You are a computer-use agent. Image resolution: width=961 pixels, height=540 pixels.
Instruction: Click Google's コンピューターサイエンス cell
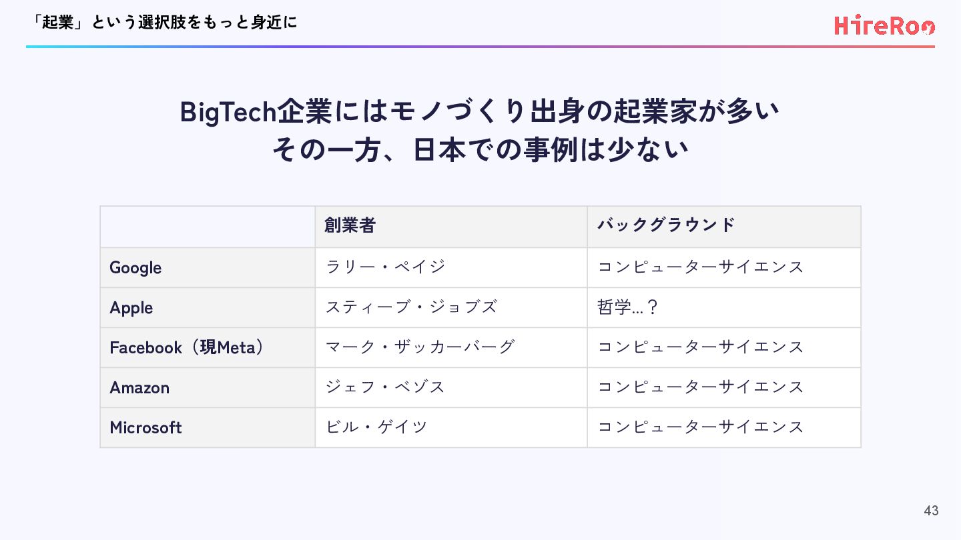point(724,267)
